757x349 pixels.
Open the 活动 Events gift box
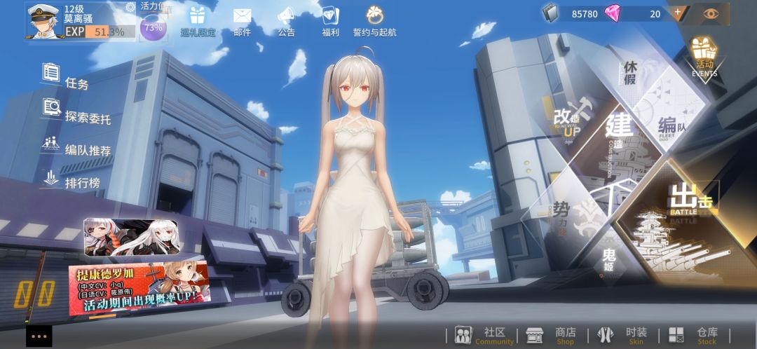point(704,57)
